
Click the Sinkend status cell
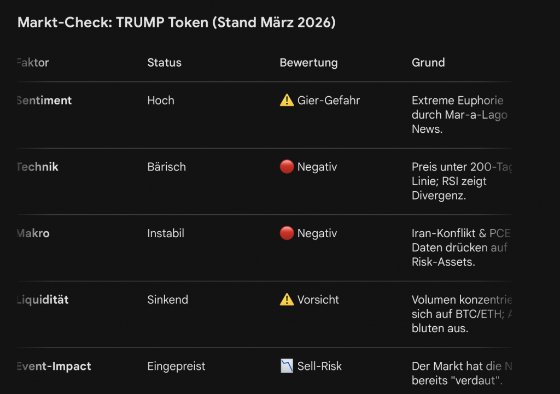pyautogui.click(x=167, y=300)
